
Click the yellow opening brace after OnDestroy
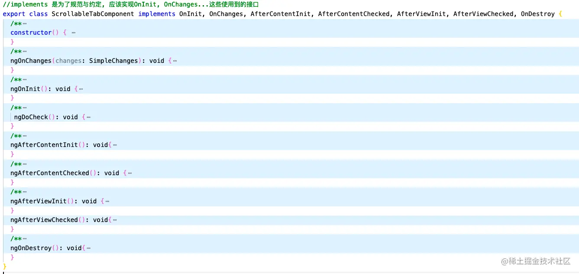coord(560,14)
